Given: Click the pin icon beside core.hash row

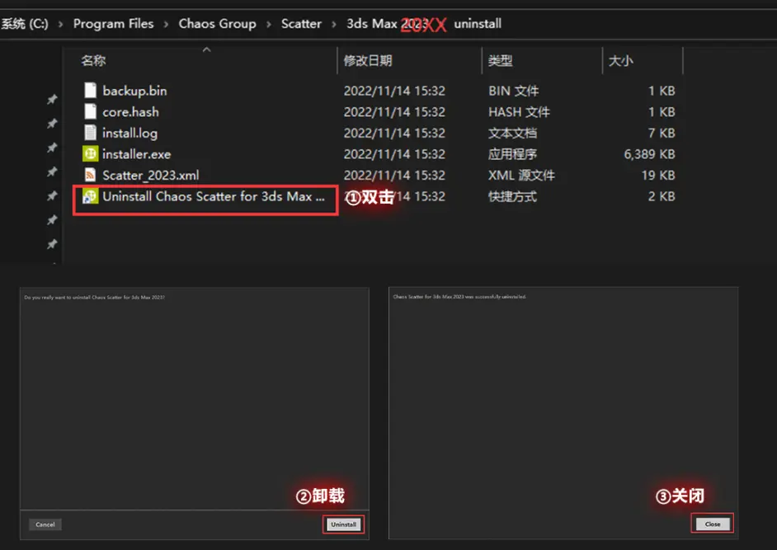Looking at the screenshot, I should coord(52,124).
